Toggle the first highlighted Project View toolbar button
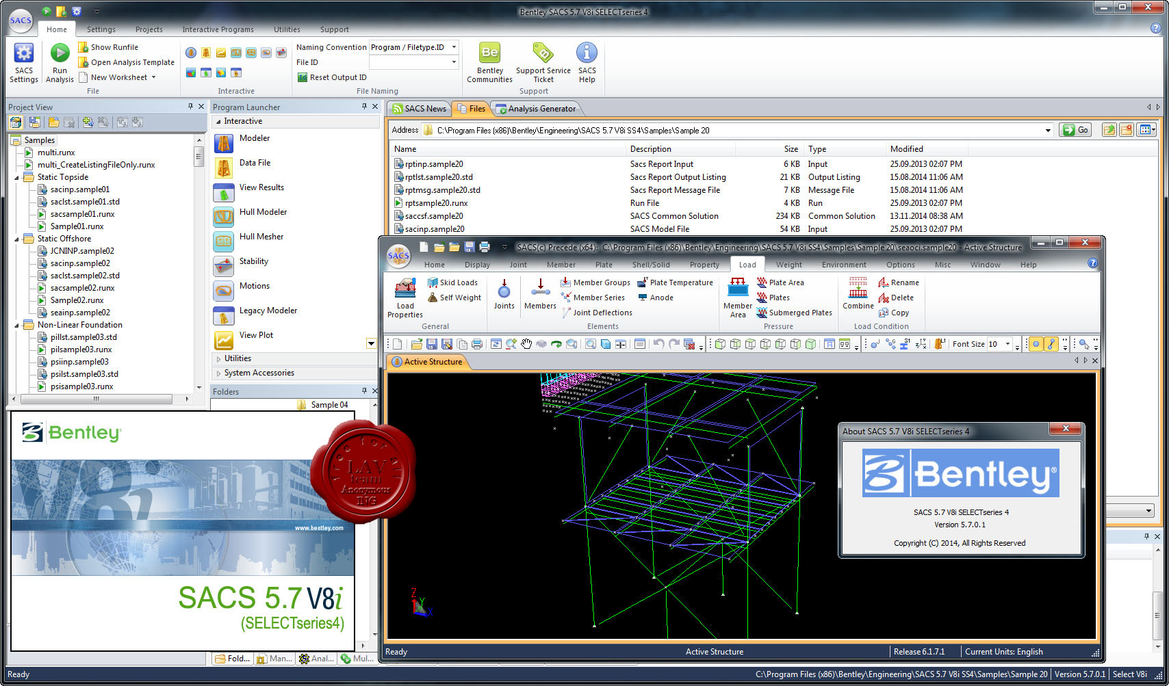1169x686 pixels. coord(15,122)
